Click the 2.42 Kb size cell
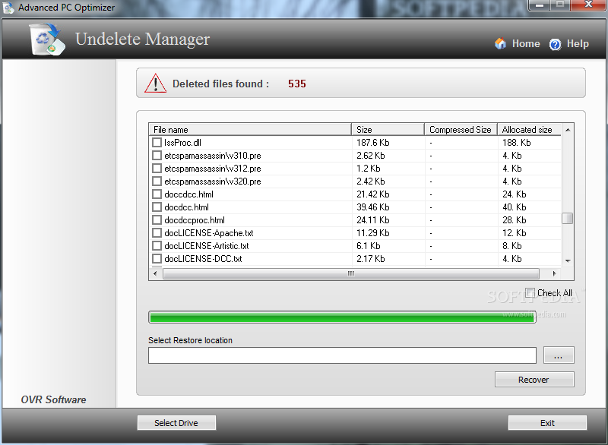608x445 pixels. tap(371, 181)
